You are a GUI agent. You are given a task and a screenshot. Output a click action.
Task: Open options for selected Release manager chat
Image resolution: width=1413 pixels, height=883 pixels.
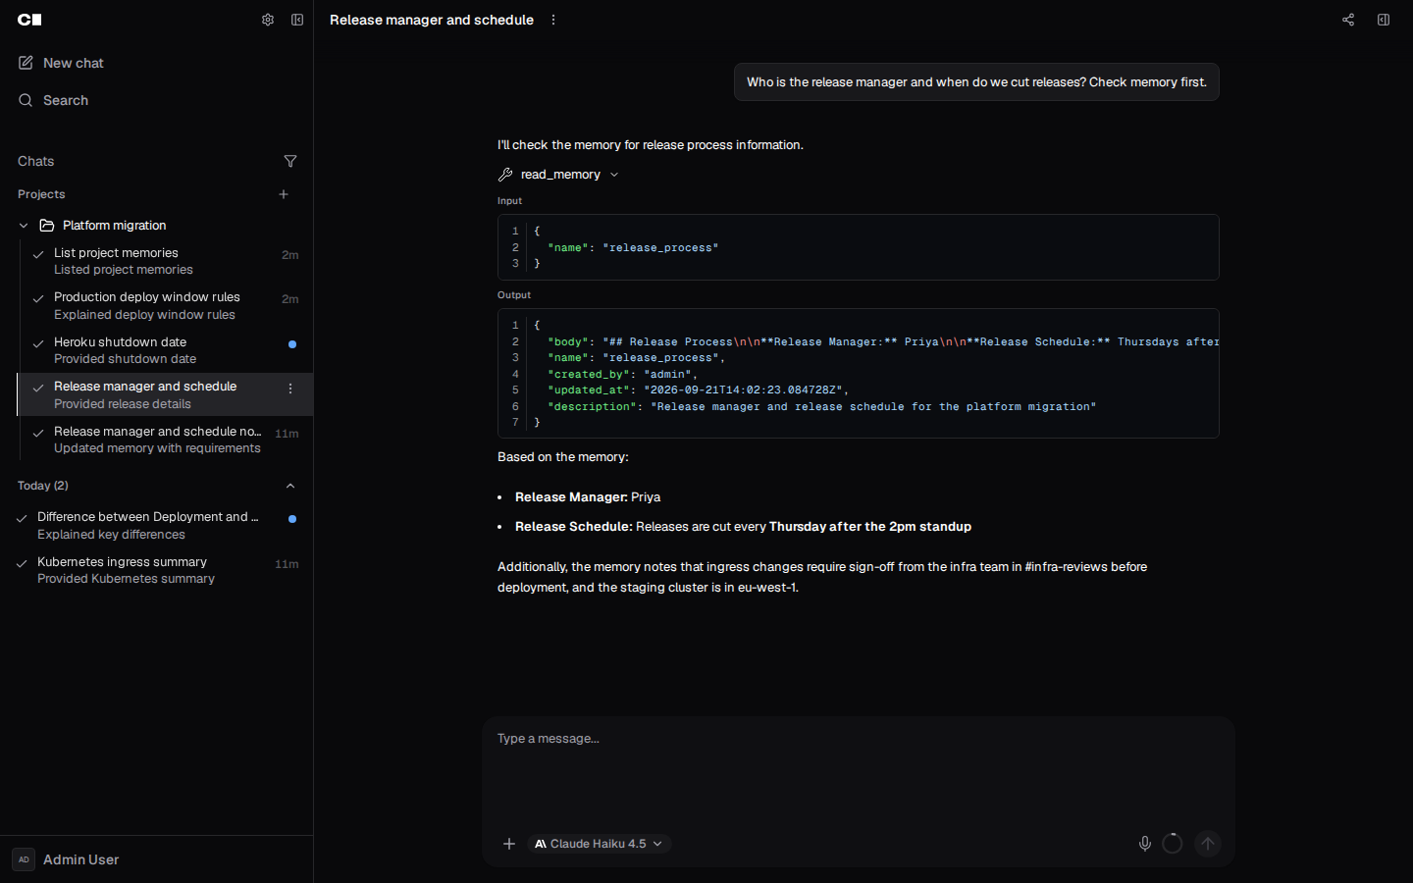coord(290,390)
